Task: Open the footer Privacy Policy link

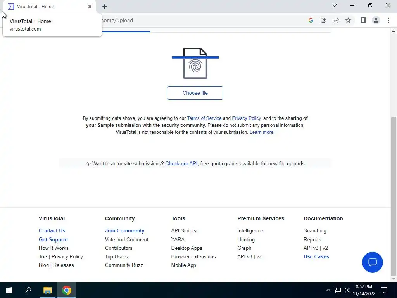Action: (67, 257)
